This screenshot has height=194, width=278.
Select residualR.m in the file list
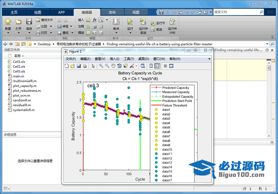pyautogui.click(x=22, y=105)
